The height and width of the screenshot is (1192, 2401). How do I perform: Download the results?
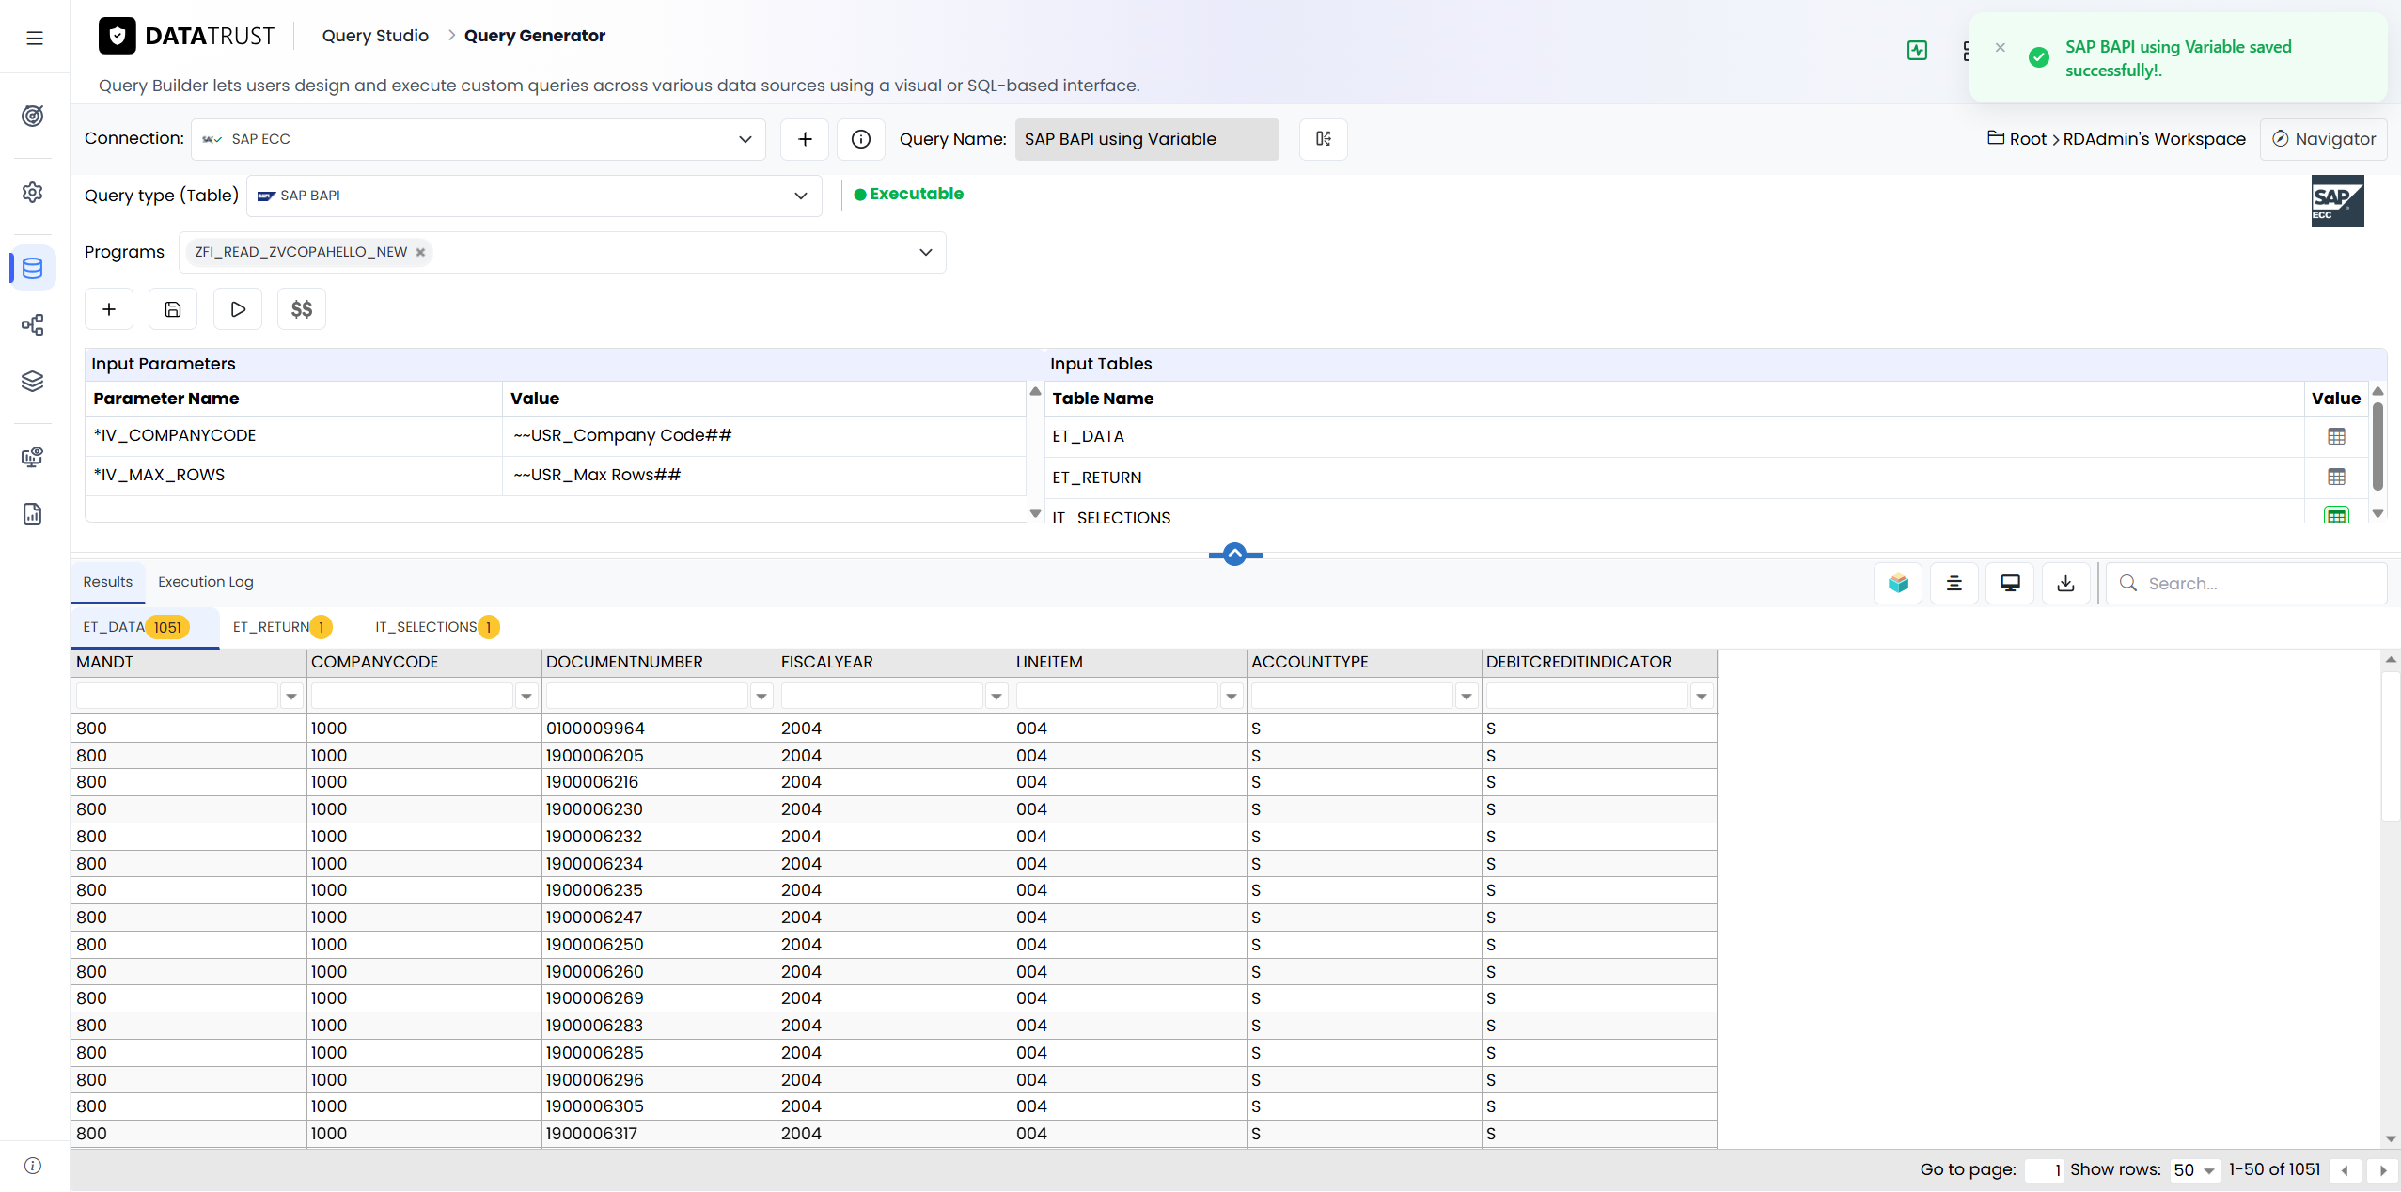click(x=2065, y=583)
